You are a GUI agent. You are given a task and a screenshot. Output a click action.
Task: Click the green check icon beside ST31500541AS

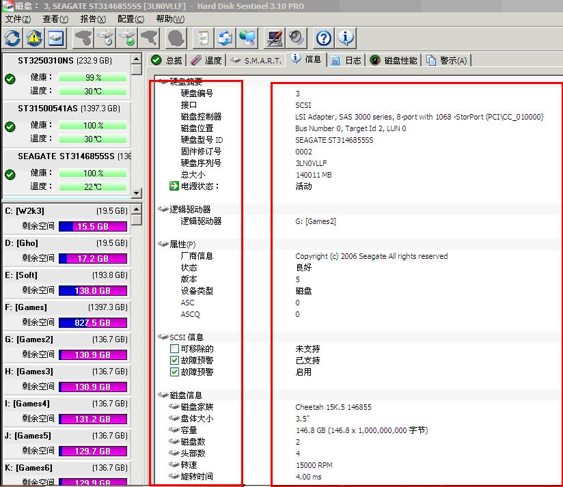tap(10, 126)
